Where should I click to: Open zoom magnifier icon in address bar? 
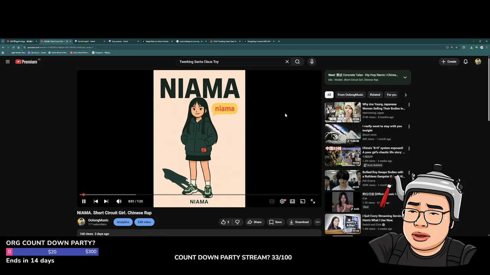click(x=452, y=47)
